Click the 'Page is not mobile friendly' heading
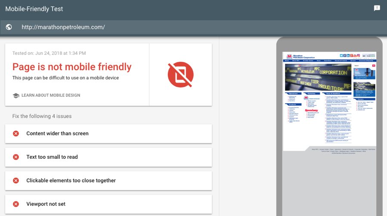 pos(72,67)
